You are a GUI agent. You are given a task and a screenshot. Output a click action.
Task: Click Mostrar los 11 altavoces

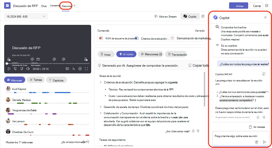pyautogui.click(x=19, y=142)
